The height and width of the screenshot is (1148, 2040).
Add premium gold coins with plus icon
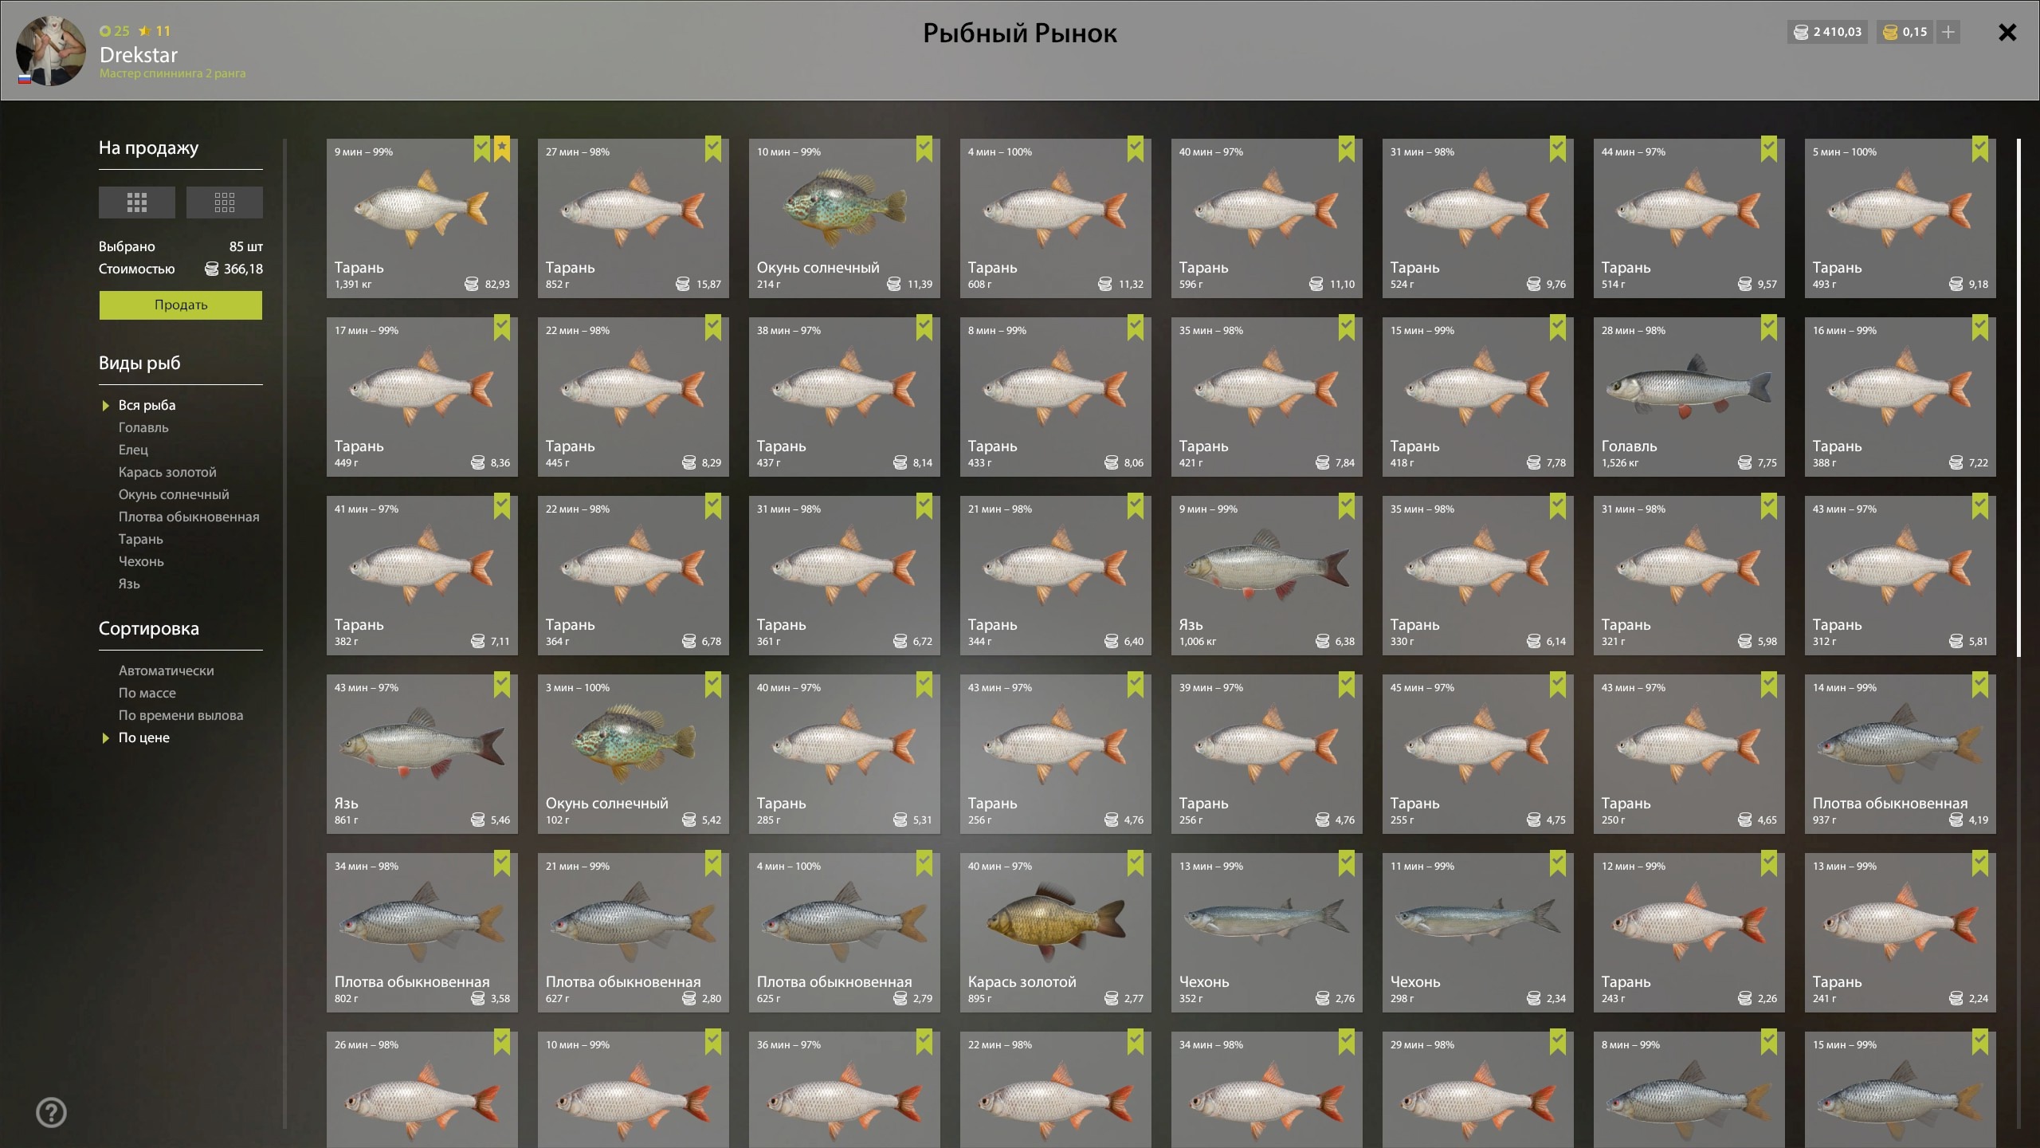coord(1948,32)
